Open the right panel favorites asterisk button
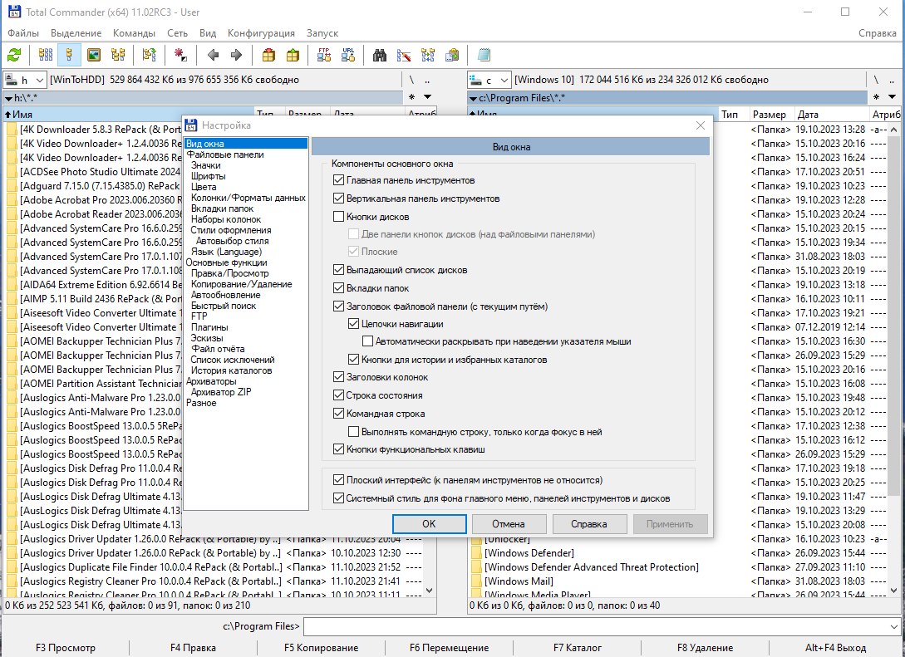The width and height of the screenshot is (905, 657). 876,97
